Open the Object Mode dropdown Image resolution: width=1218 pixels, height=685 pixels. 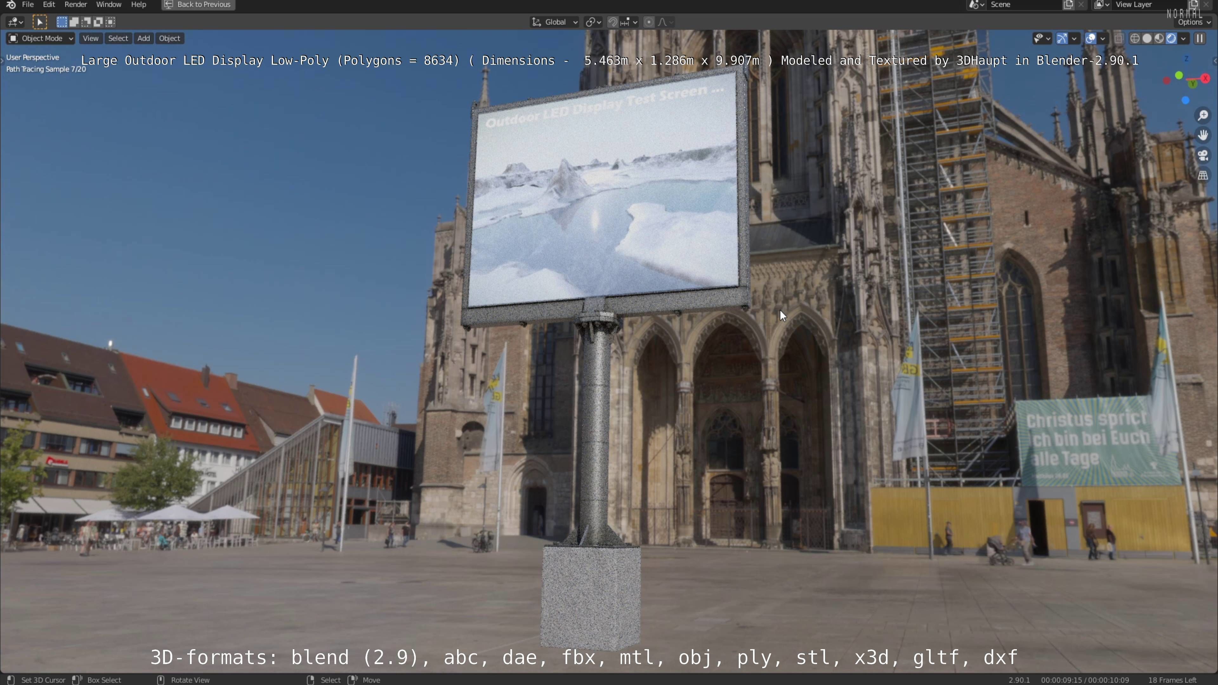pos(41,38)
